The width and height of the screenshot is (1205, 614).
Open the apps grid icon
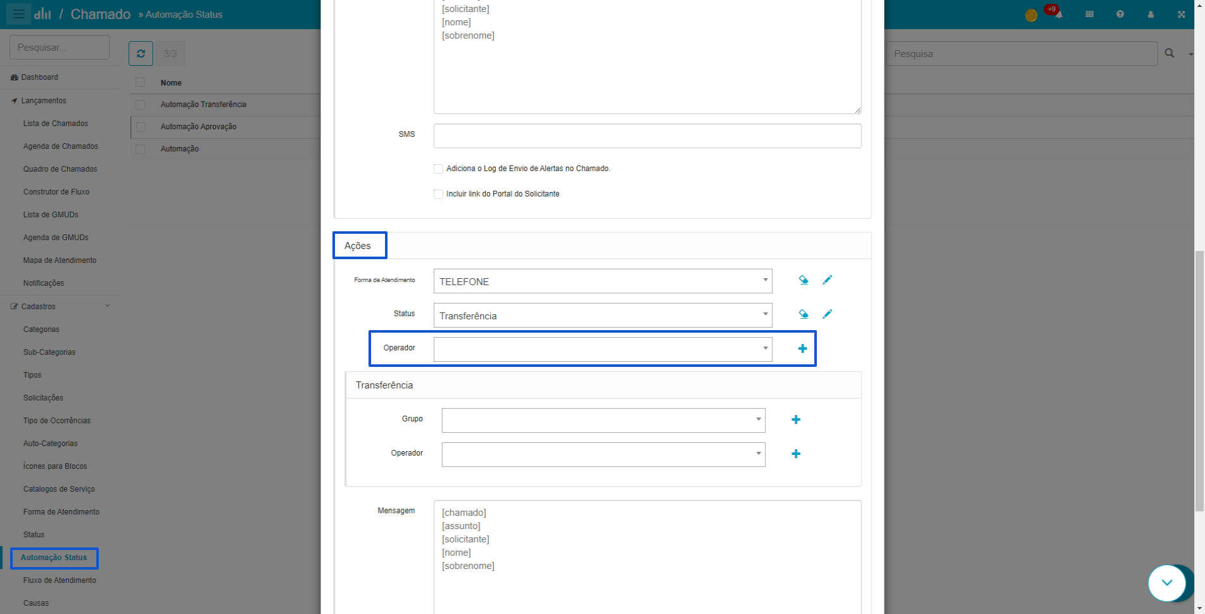click(x=1089, y=14)
